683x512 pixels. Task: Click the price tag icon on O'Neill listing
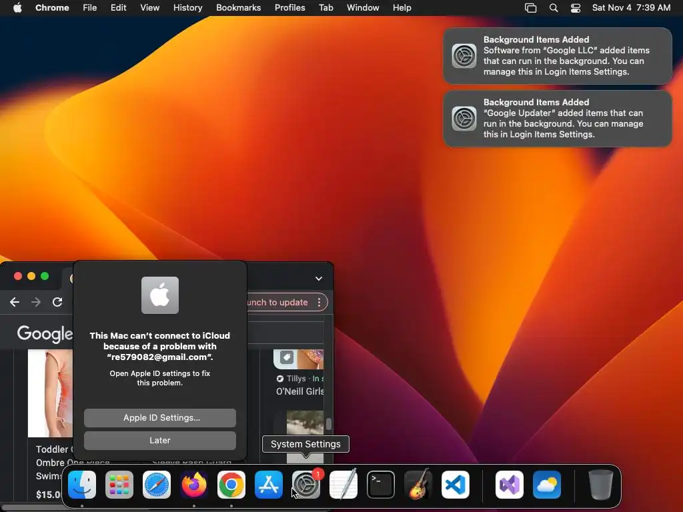[287, 357]
